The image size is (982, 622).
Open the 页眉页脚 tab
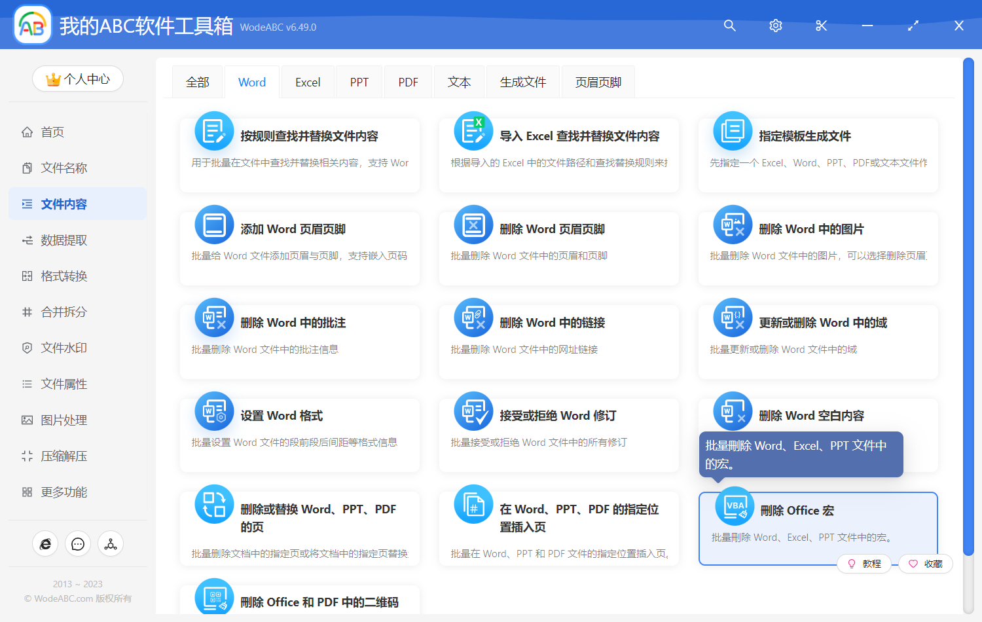598,82
